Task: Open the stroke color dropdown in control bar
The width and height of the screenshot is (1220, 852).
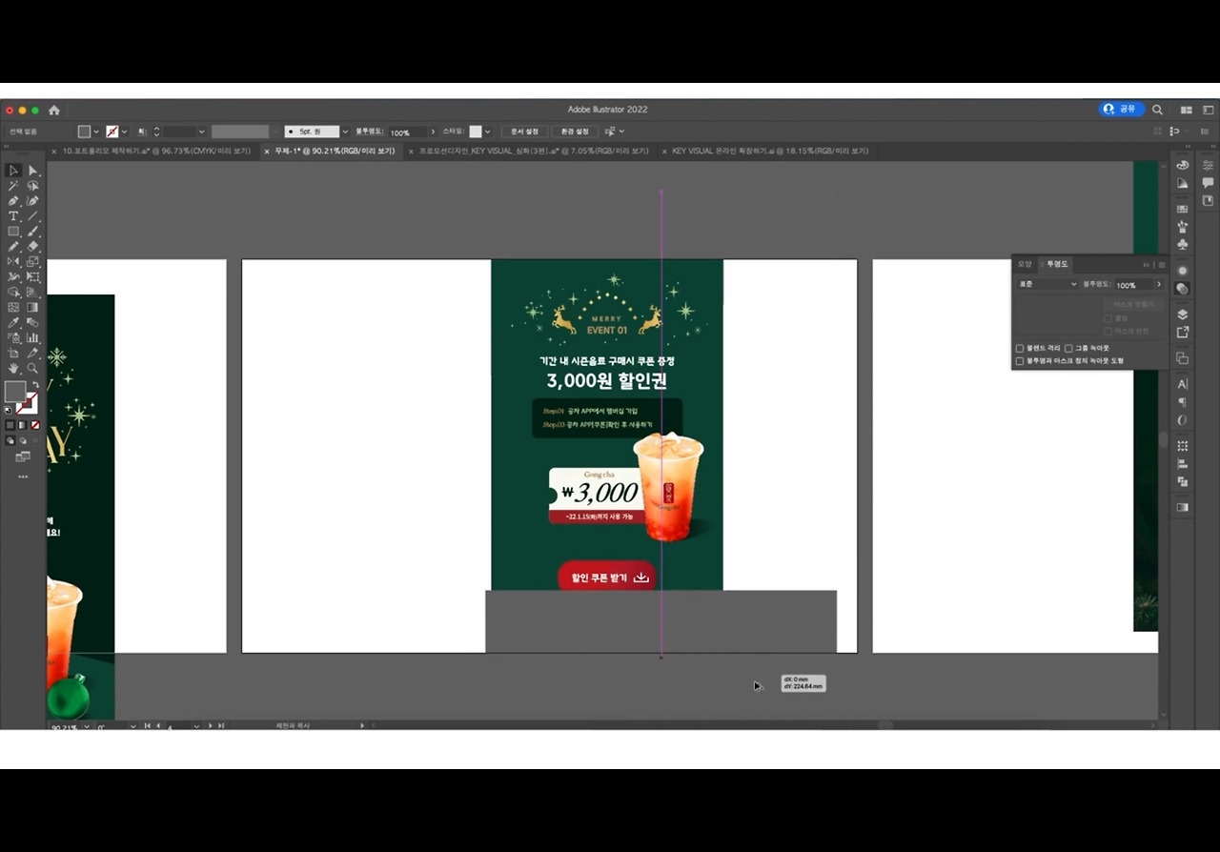Action: [x=124, y=132]
